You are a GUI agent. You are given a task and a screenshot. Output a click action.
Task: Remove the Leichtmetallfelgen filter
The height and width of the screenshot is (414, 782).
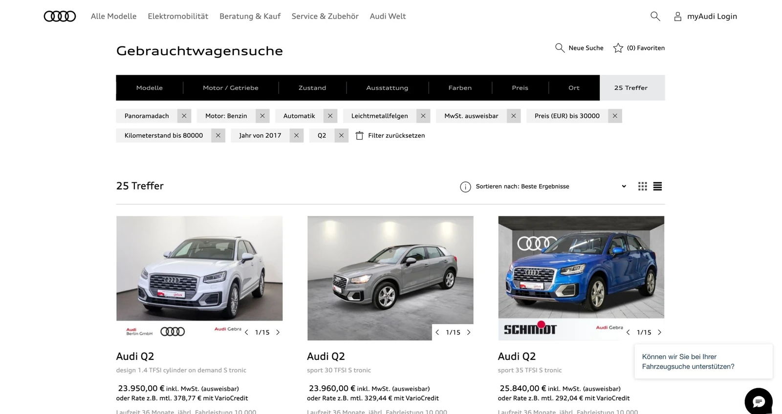[x=423, y=116]
